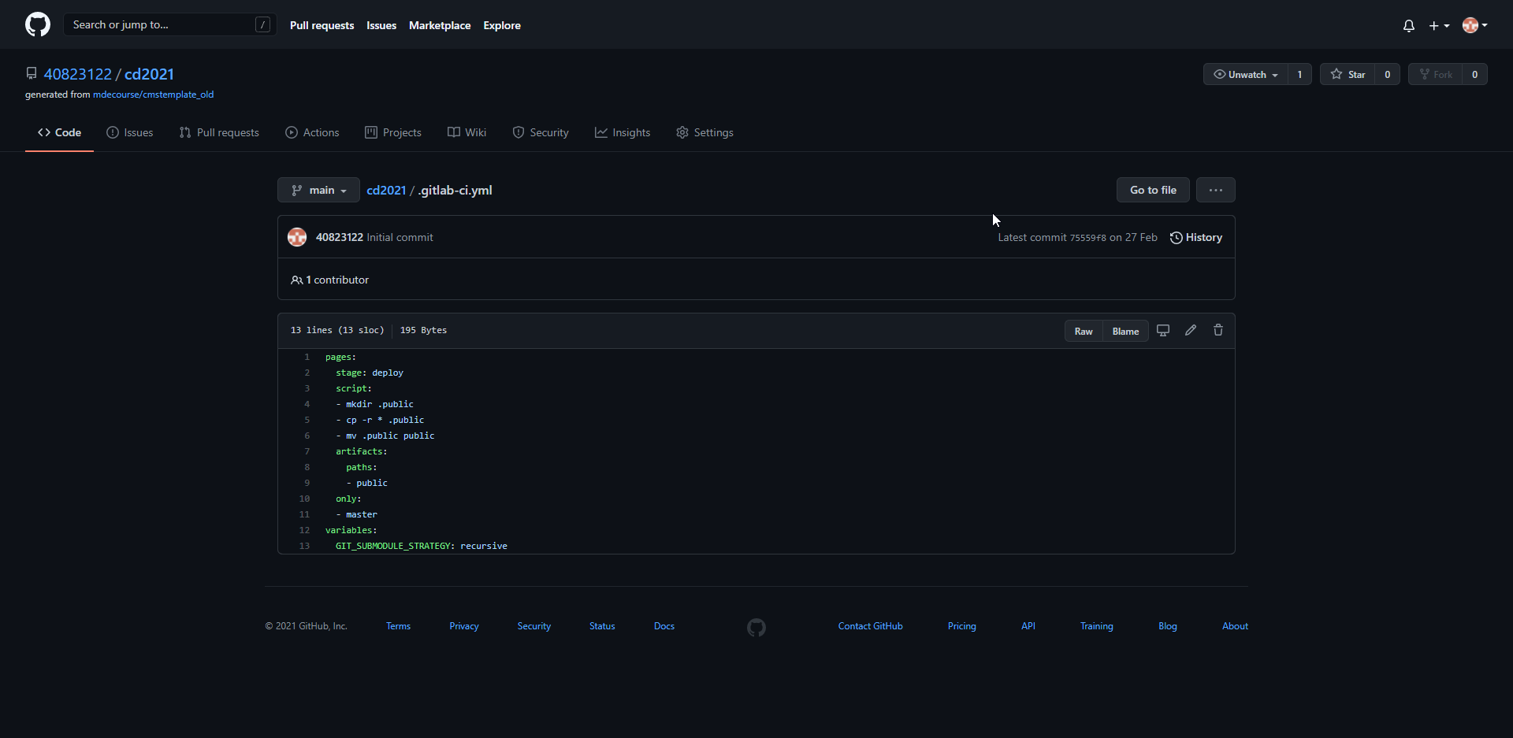Open mdecourse/cmstemplate_old template link
This screenshot has width=1513, height=738.
coord(153,95)
